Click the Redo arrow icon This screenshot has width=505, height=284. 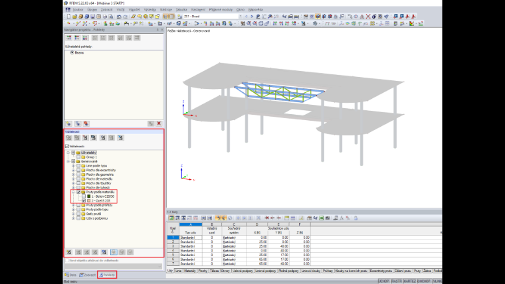pyautogui.click(x=126, y=17)
